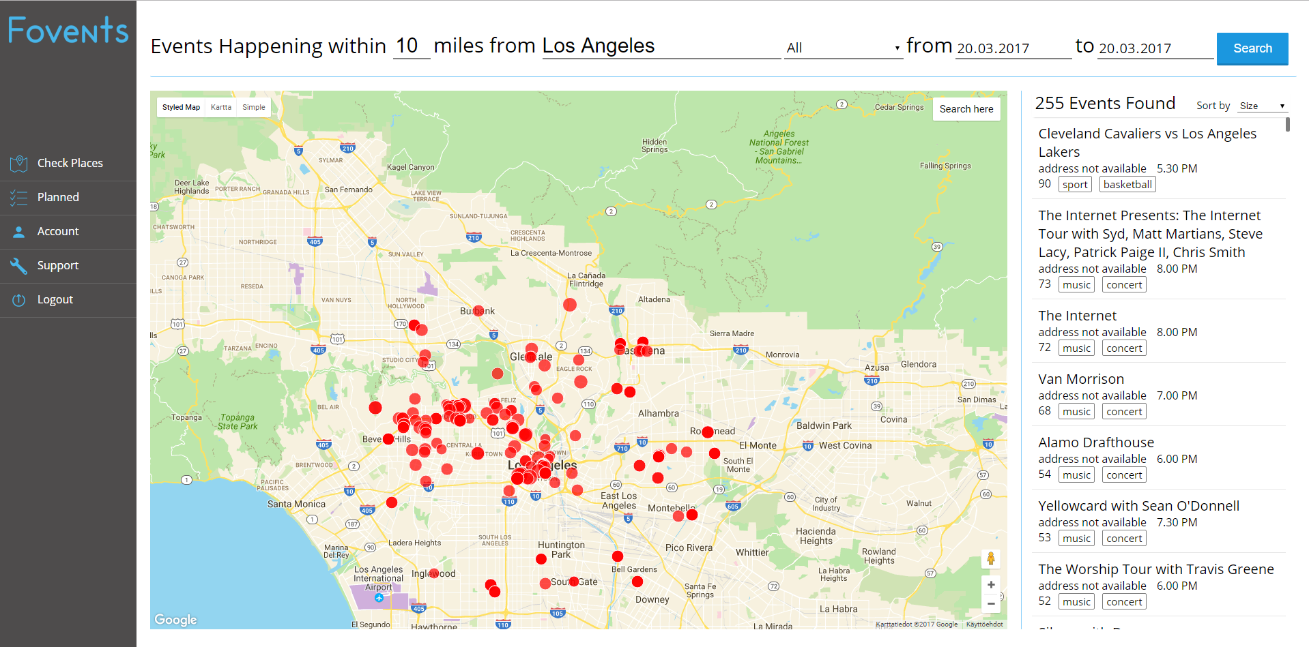This screenshot has height=647, width=1309.
Task: Click the Los Angeles location field
Action: tap(661, 46)
